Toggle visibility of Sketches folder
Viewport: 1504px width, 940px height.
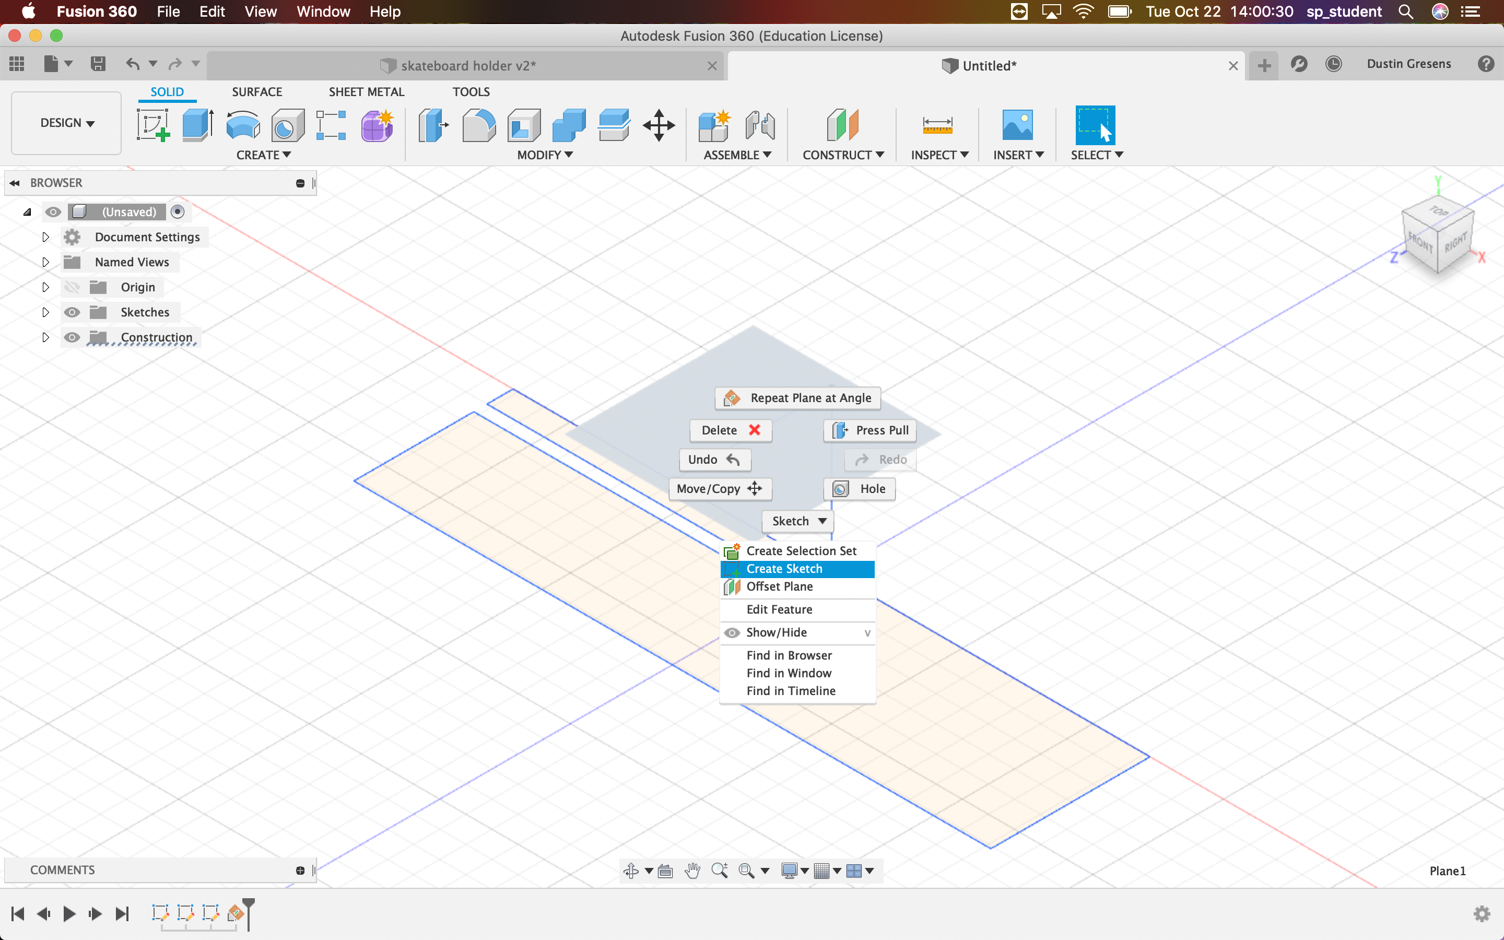tap(70, 312)
